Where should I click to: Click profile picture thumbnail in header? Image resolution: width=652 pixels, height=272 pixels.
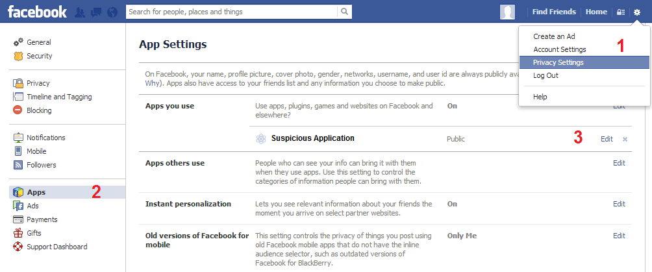(x=507, y=12)
